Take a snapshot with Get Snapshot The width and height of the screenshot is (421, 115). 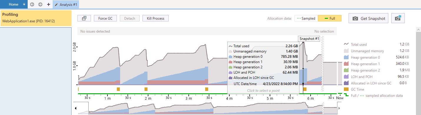point(369,18)
